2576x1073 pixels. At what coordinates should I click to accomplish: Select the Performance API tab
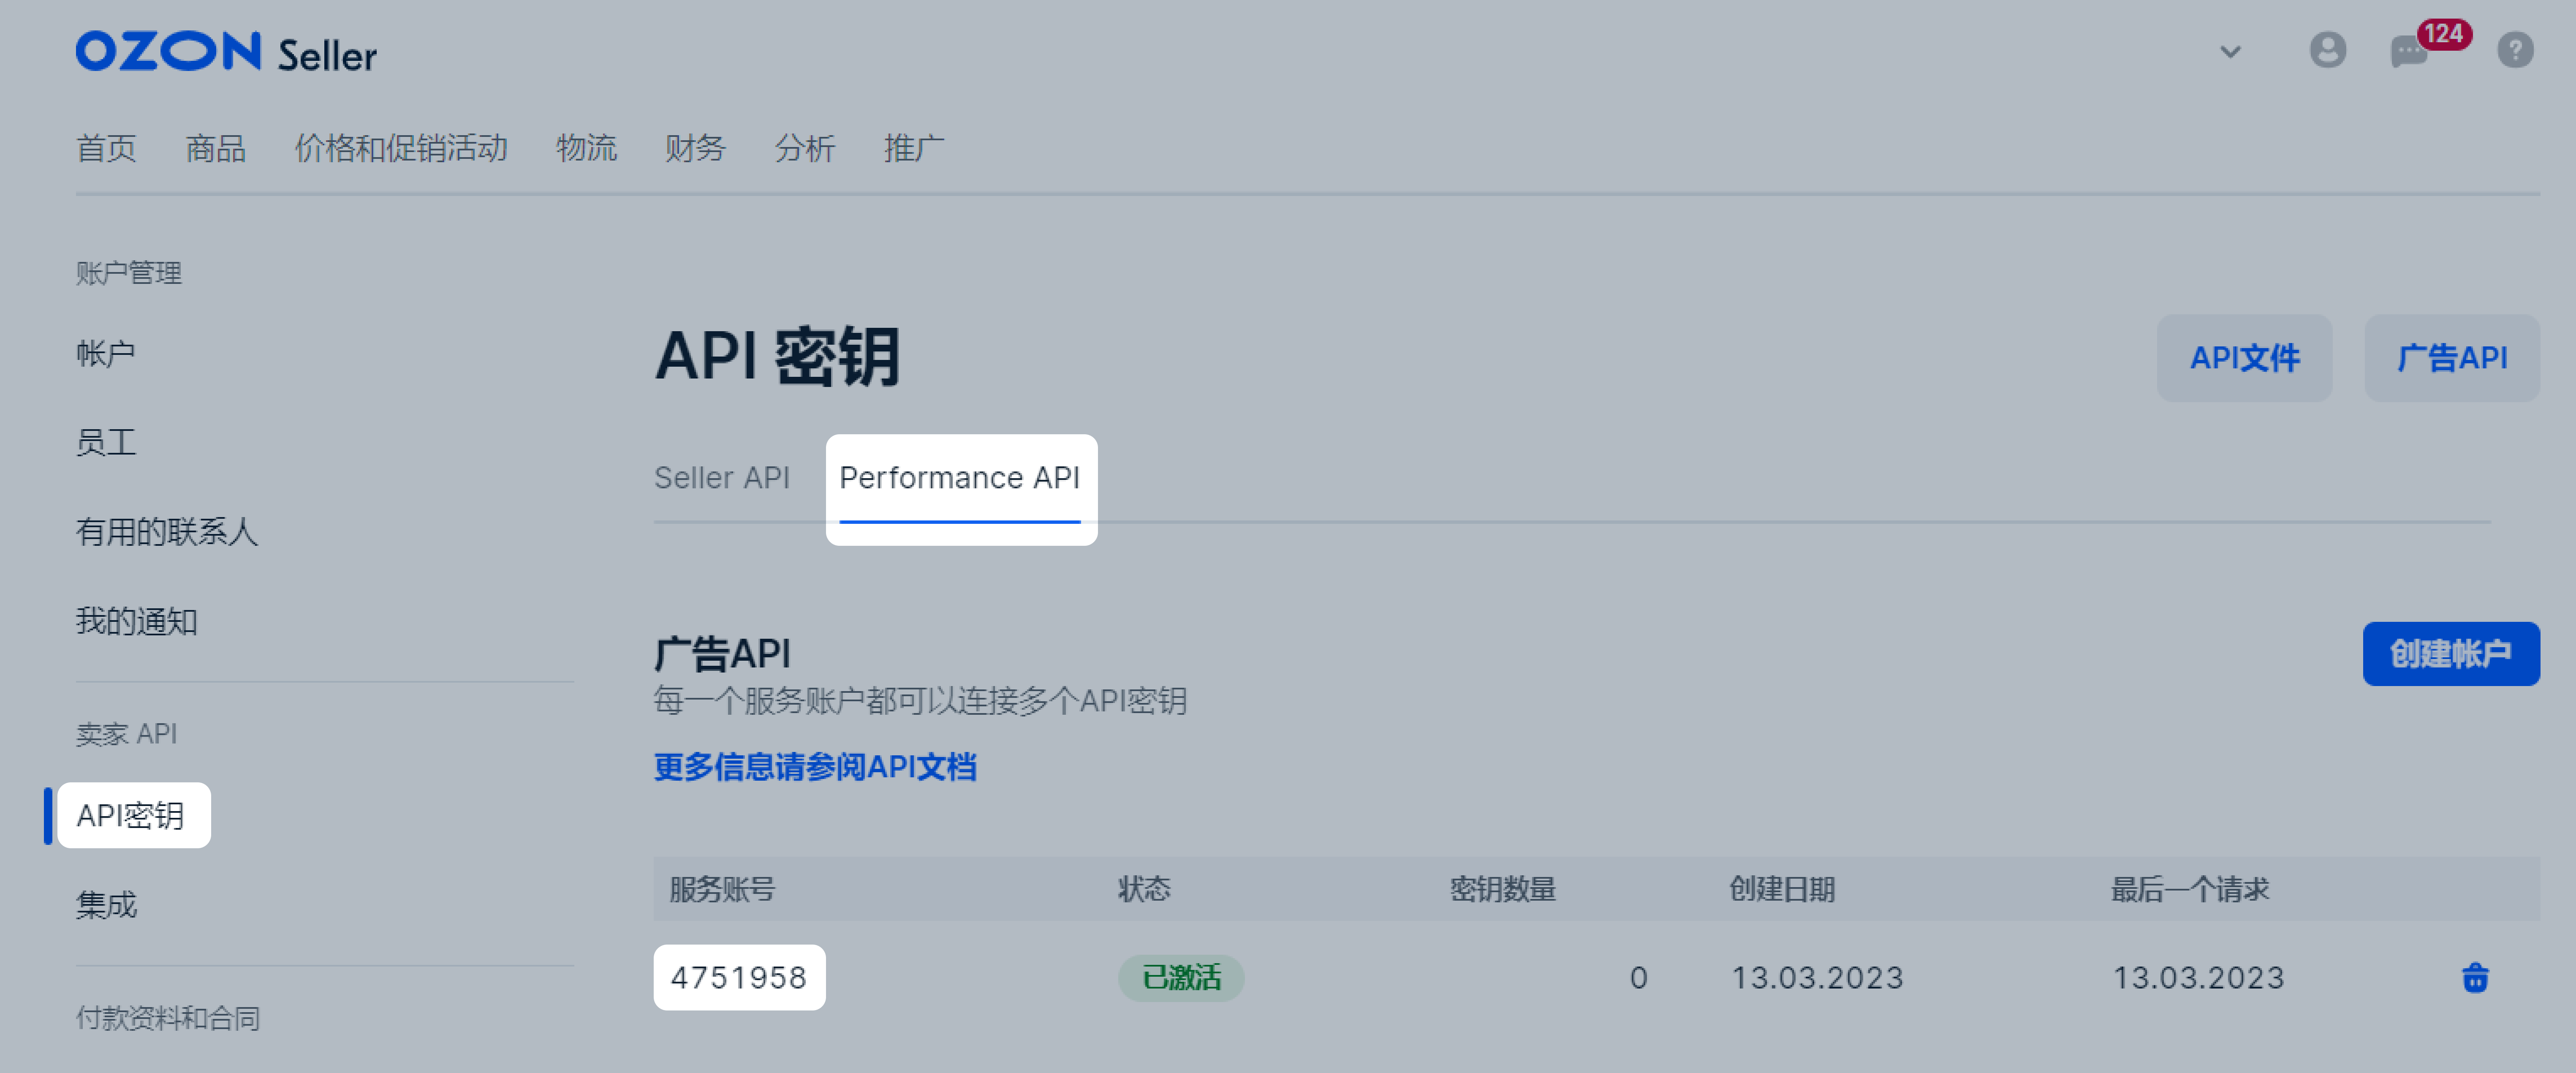pos(960,478)
